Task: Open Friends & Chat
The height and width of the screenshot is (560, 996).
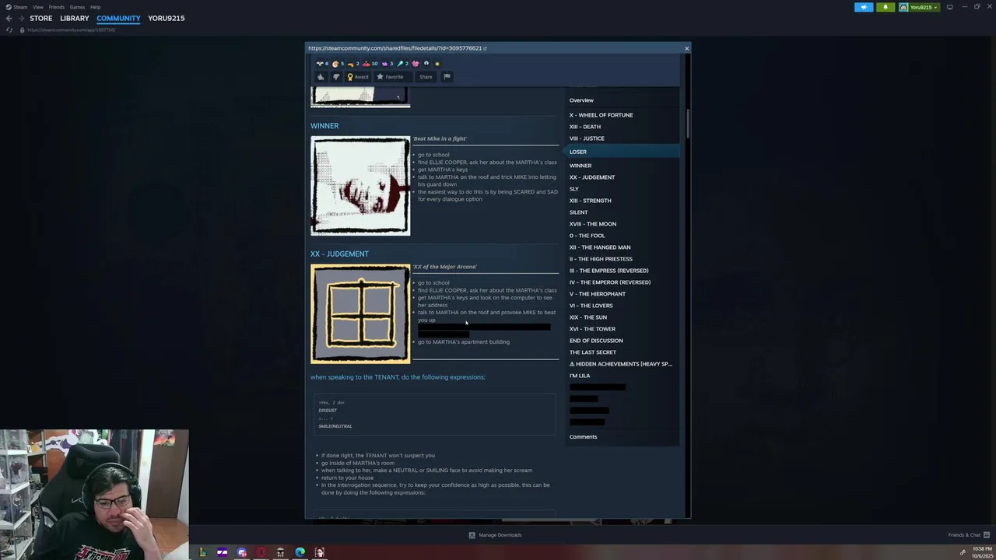Action: click(969, 535)
